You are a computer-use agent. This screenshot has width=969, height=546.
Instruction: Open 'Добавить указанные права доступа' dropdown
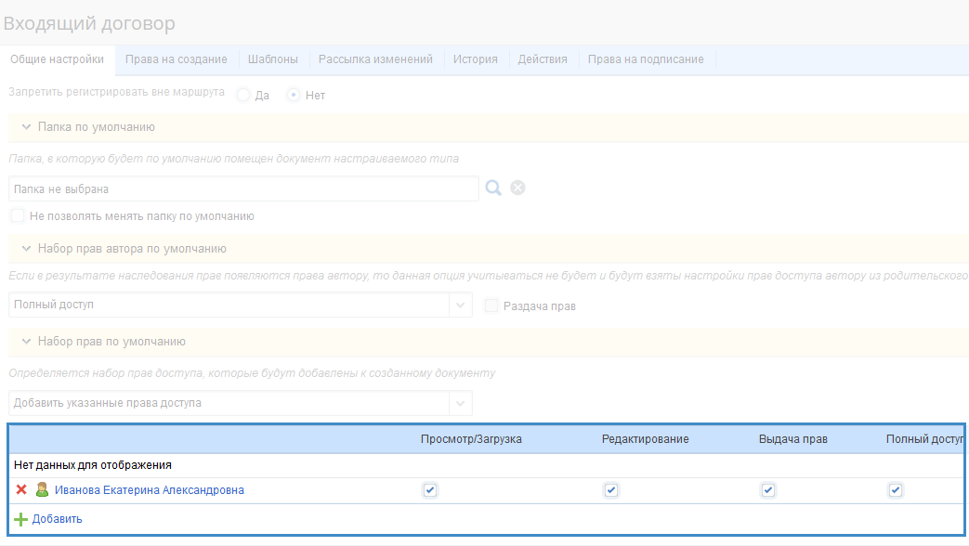pos(461,403)
